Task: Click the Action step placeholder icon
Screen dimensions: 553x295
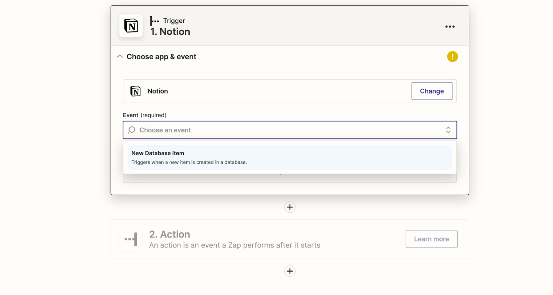Action: (131, 239)
